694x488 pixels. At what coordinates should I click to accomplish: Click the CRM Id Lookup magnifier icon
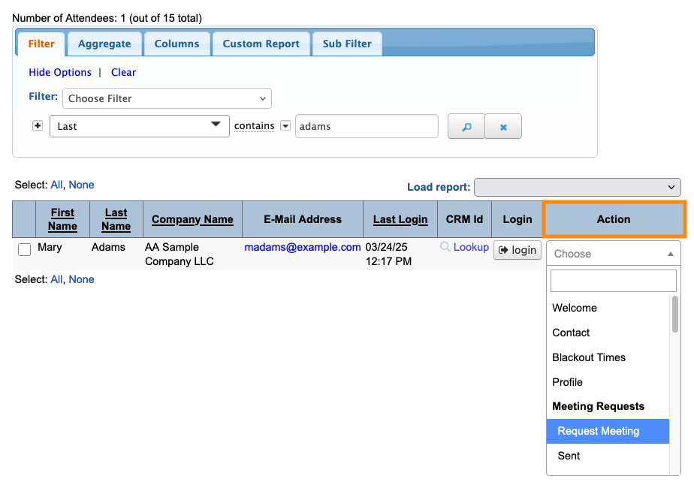[445, 247]
